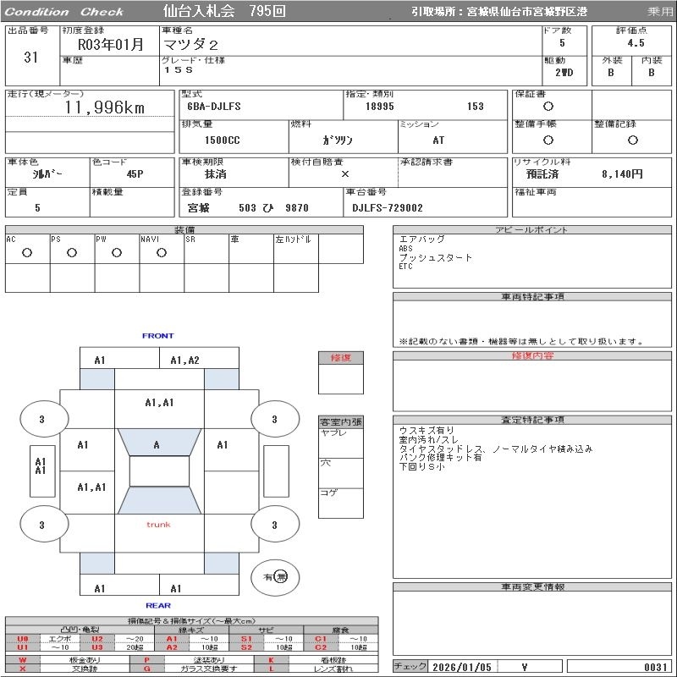
Task: Toggle the PW equipment circle
Action: tap(117, 252)
